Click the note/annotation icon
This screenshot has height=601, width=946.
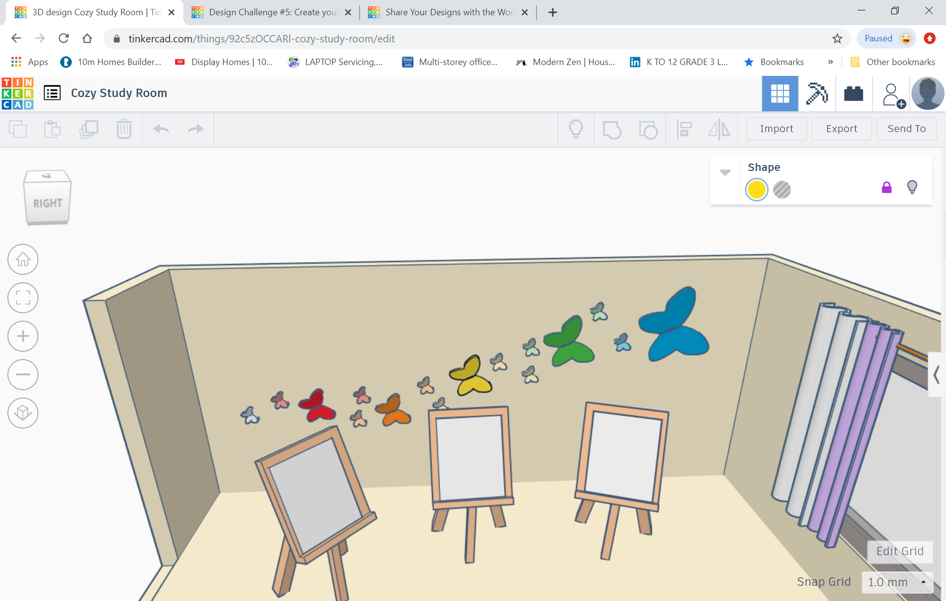[x=611, y=129]
